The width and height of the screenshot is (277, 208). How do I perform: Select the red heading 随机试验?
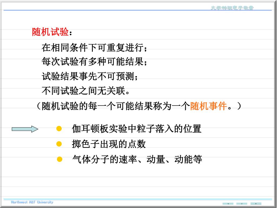tap(50, 32)
